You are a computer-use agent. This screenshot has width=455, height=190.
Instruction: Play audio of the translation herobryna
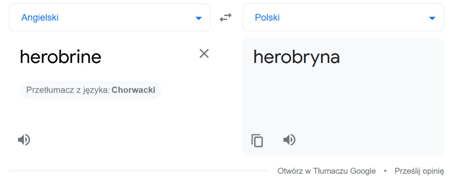point(289,139)
